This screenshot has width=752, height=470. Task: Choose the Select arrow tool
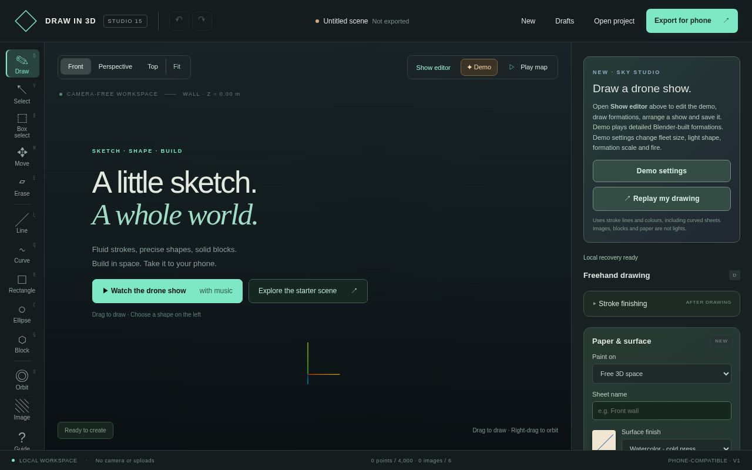[22, 93]
